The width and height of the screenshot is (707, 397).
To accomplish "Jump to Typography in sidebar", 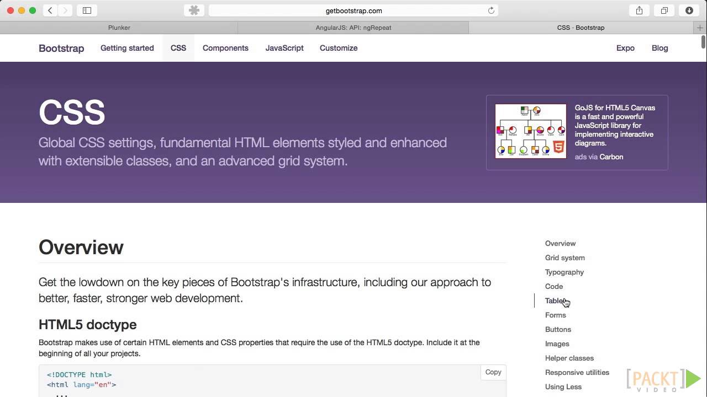I will coord(564,272).
